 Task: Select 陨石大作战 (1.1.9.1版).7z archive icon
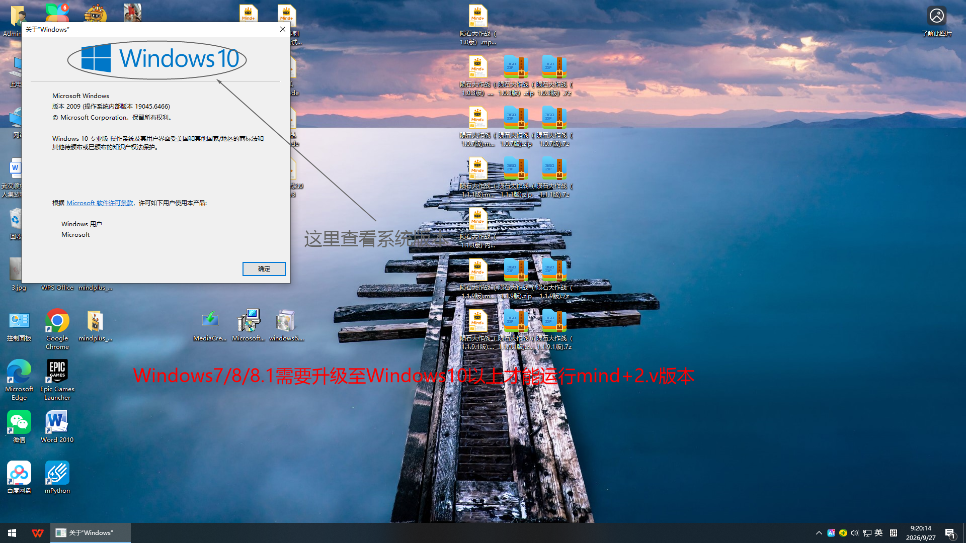[x=554, y=330]
